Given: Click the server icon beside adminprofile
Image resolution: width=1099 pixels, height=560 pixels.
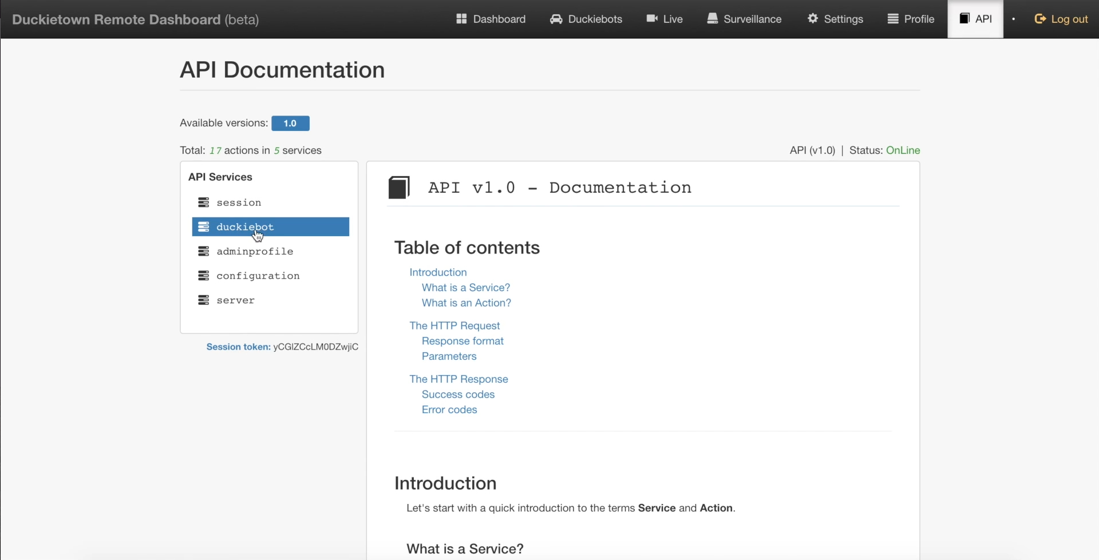Looking at the screenshot, I should 203,251.
